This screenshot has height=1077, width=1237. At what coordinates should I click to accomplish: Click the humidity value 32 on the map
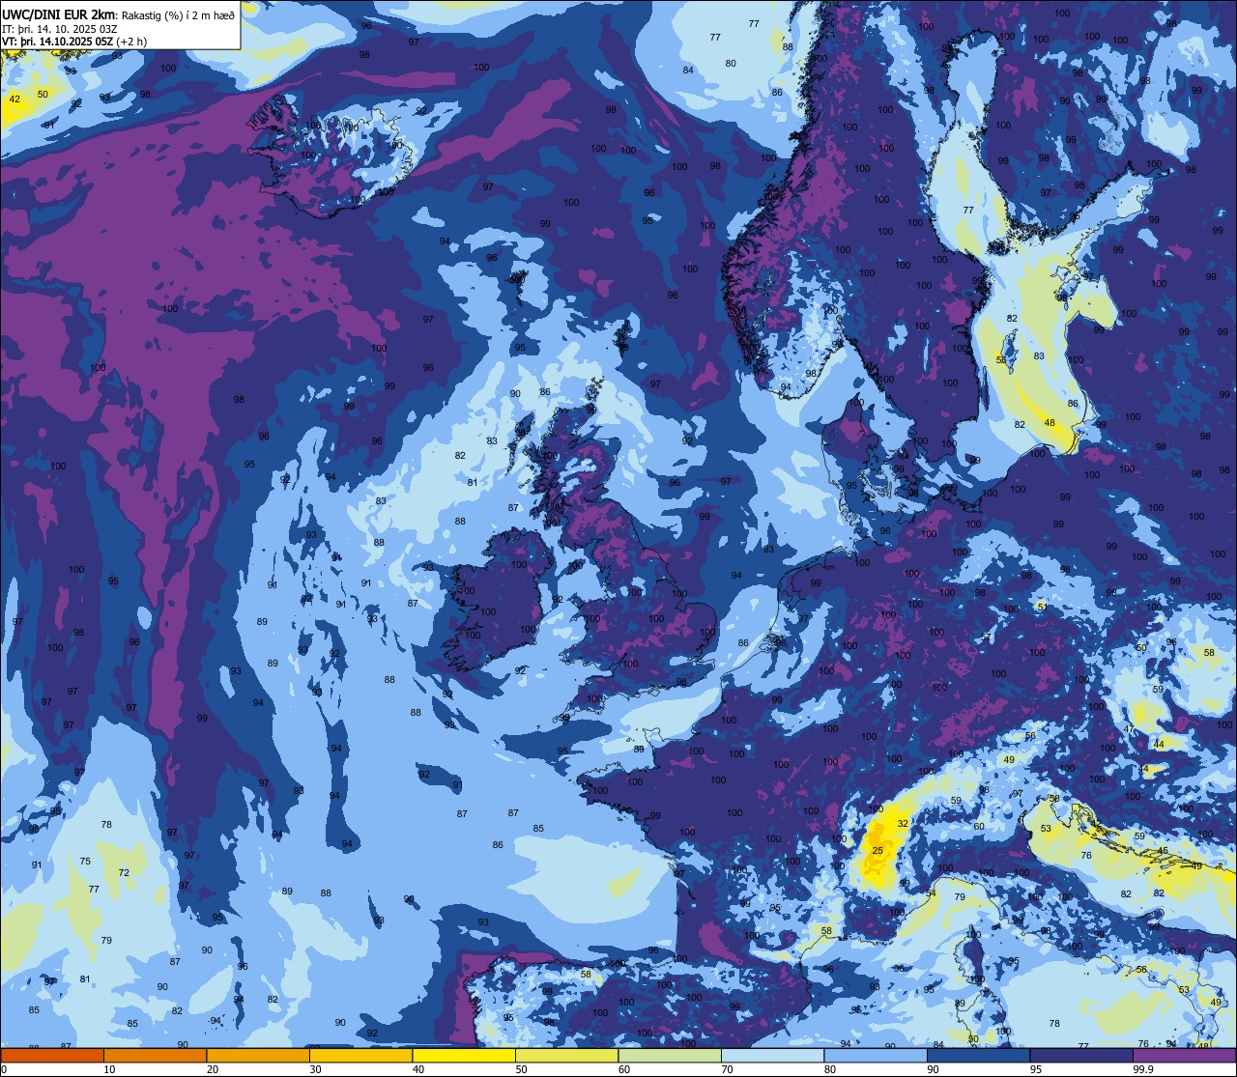[x=903, y=824]
